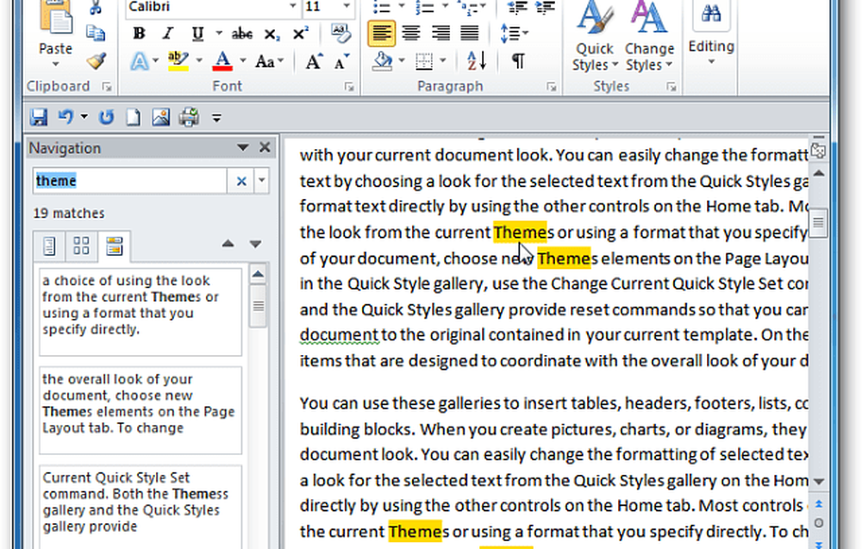The image size is (862, 549).
Task: Click the Quick Print printer icon
Action: point(188,117)
